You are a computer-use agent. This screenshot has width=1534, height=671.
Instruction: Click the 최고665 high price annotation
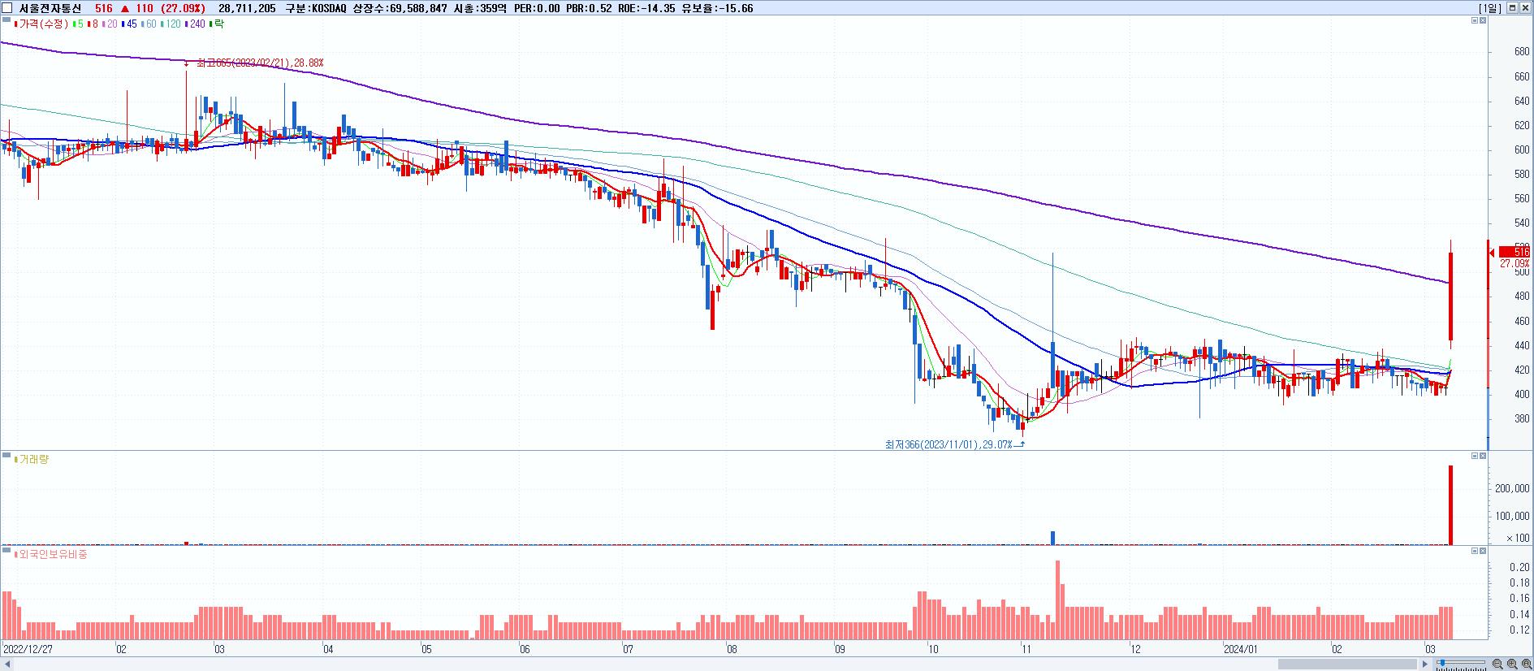click(260, 63)
